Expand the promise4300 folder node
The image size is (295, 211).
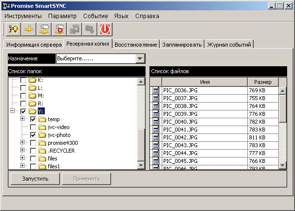(x=23, y=142)
